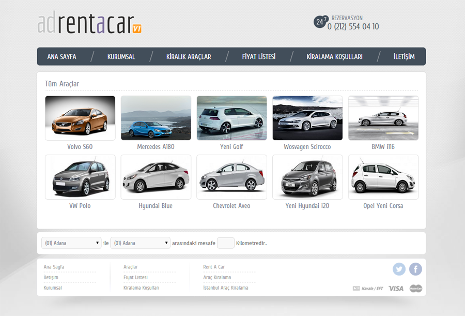This screenshot has height=316, width=465.
Task: Select the Yeni Golf car photo
Action: coord(231,118)
